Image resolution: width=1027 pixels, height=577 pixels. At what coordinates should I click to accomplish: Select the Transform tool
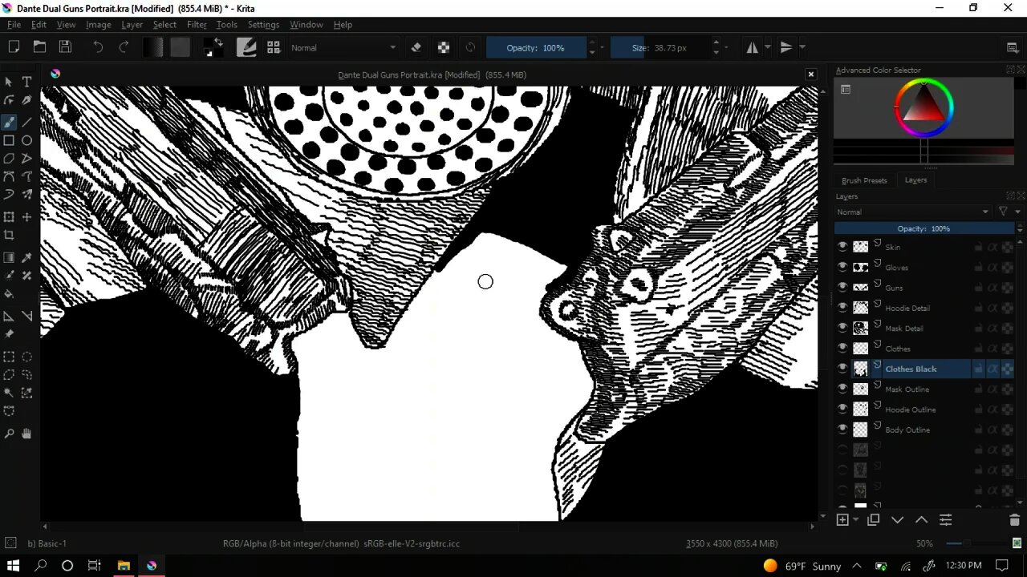[x=9, y=217]
